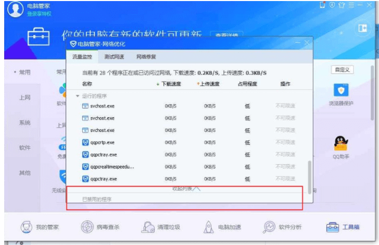Screen dimensions: 379x245
Task: Click the 当前有 28 个程序 status line
Action: point(174,73)
